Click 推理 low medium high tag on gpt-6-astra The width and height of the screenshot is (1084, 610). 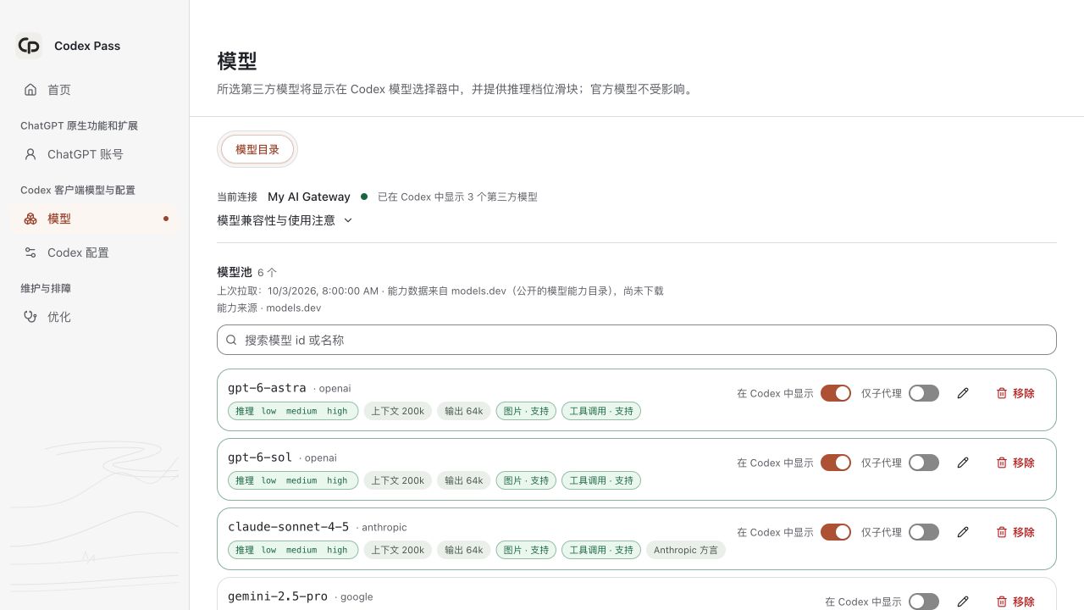(x=292, y=411)
